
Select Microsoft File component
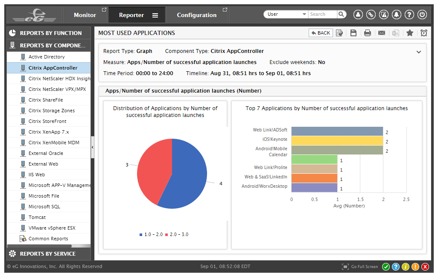click(49, 196)
